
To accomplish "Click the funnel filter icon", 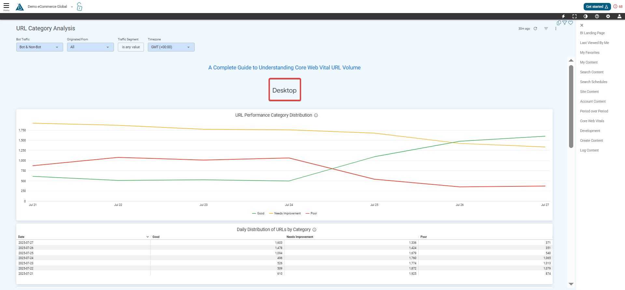I will 565,23.
